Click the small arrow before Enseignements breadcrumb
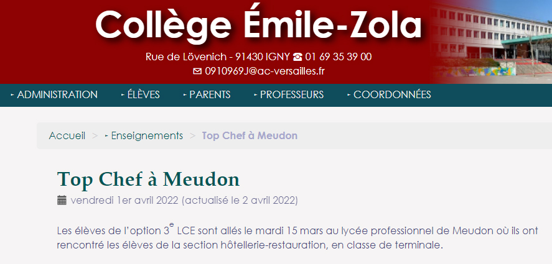The image size is (552, 264). [106, 135]
